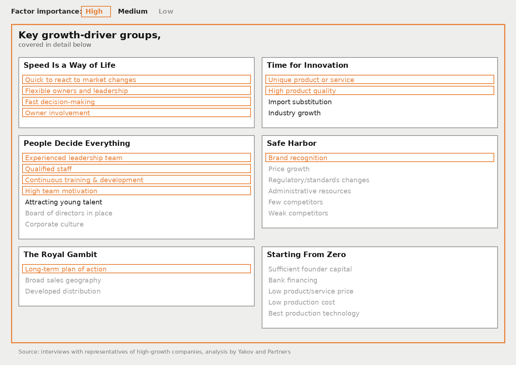This screenshot has height=365, width=516.
Task: Select 'Long-term plan of action' factor
Action: [136, 269]
